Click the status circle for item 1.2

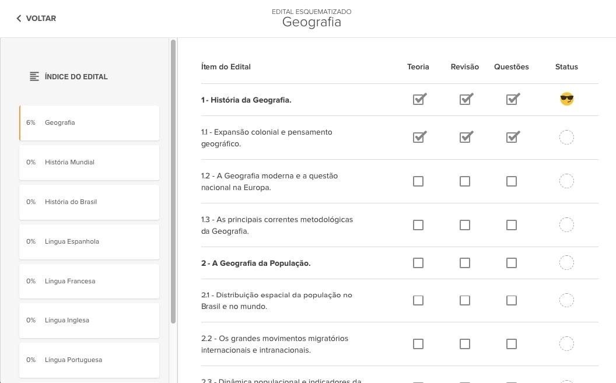[x=566, y=181]
